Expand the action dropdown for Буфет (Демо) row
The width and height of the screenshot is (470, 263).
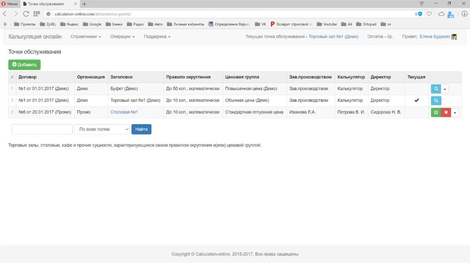click(445, 89)
